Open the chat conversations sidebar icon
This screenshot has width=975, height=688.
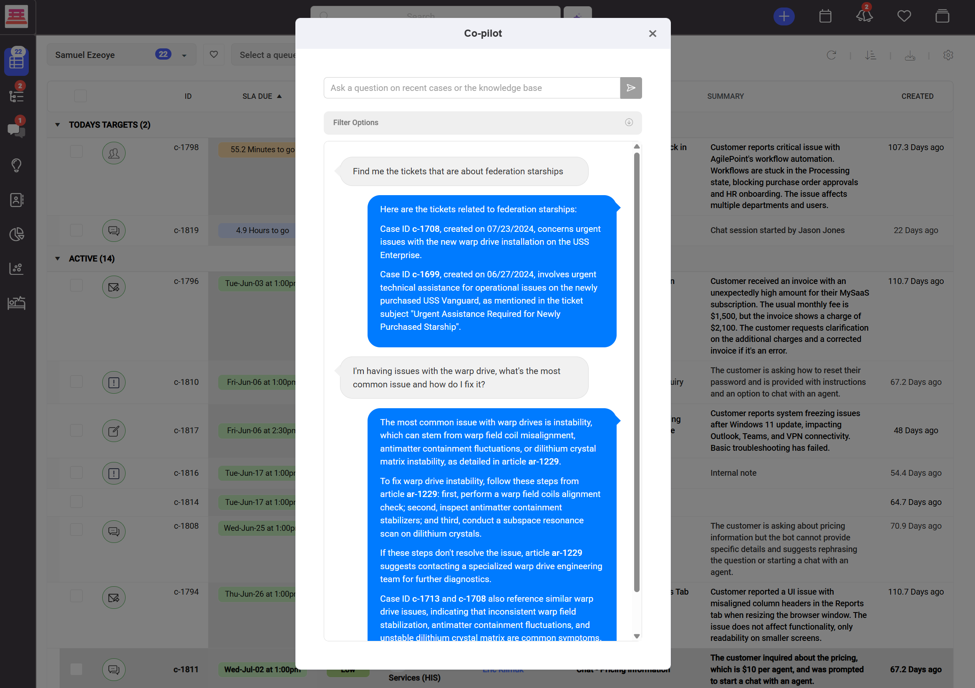point(17,131)
